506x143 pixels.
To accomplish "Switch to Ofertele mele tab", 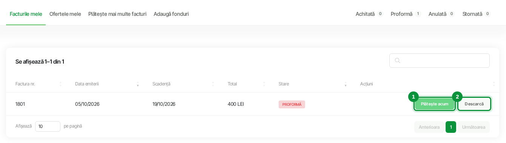I will (65, 14).
